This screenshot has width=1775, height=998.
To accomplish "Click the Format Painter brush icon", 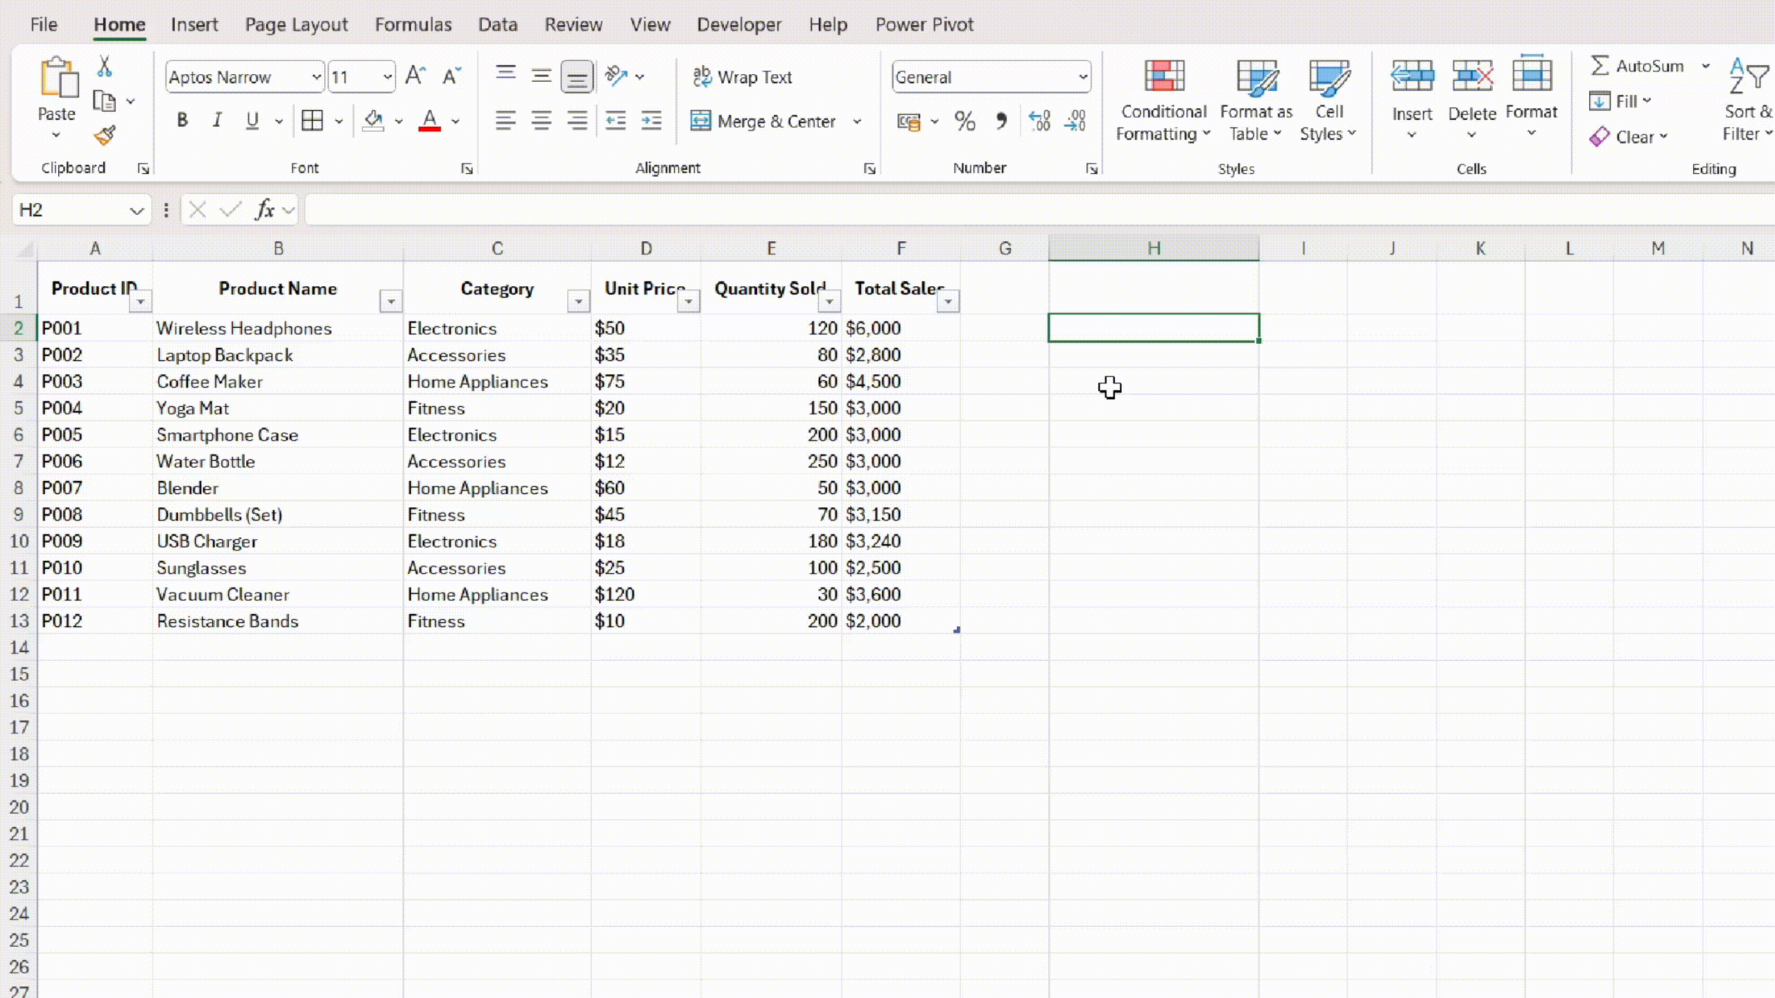I will (x=105, y=135).
